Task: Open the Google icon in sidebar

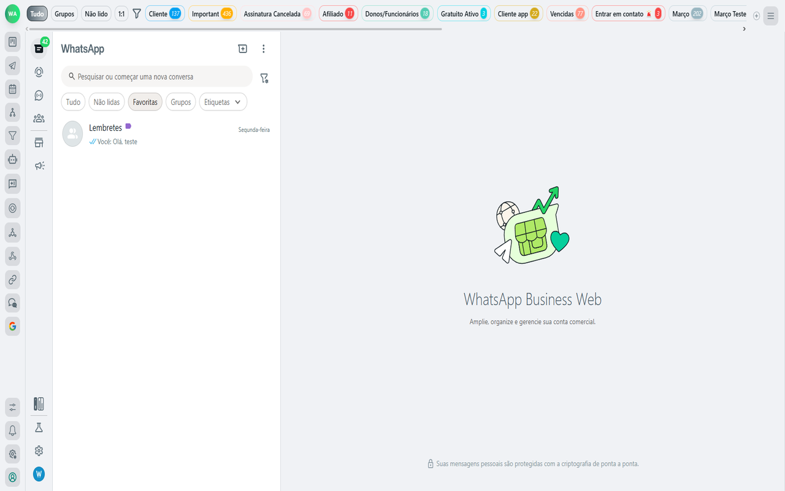Action: [13, 326]
